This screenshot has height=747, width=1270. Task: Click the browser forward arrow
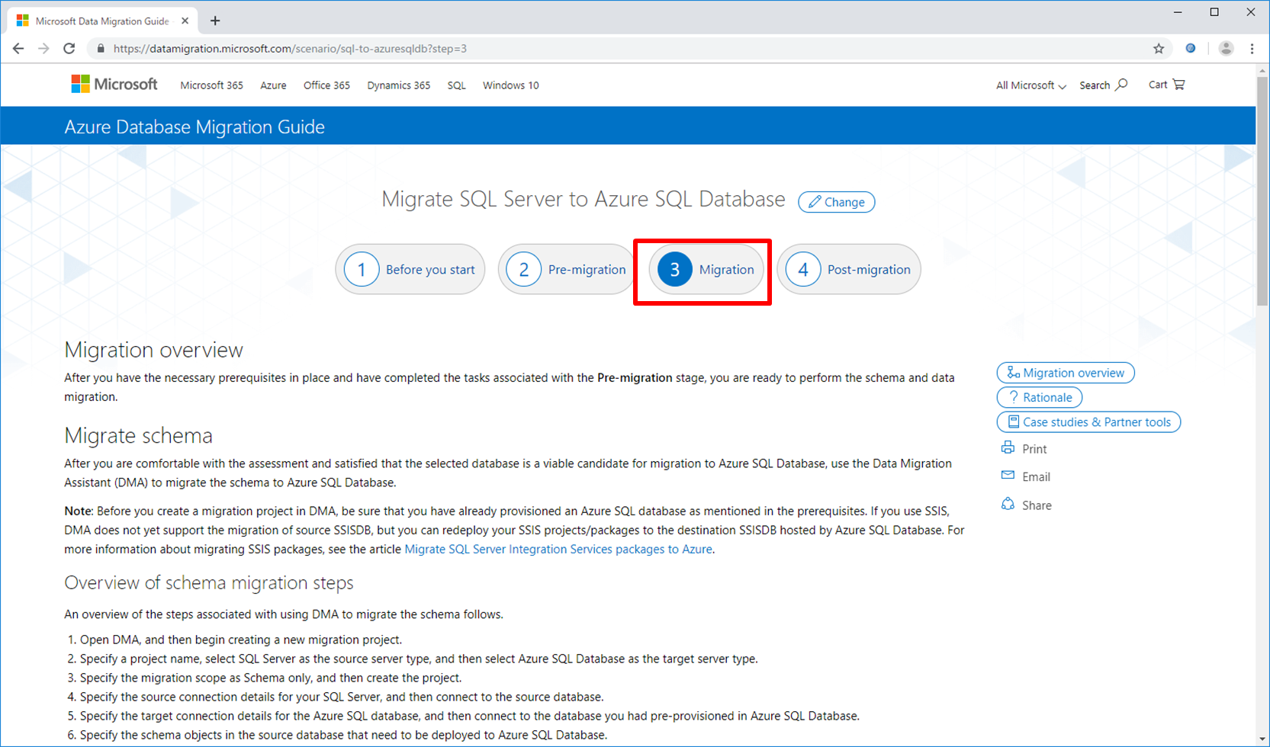pos(43,48)
